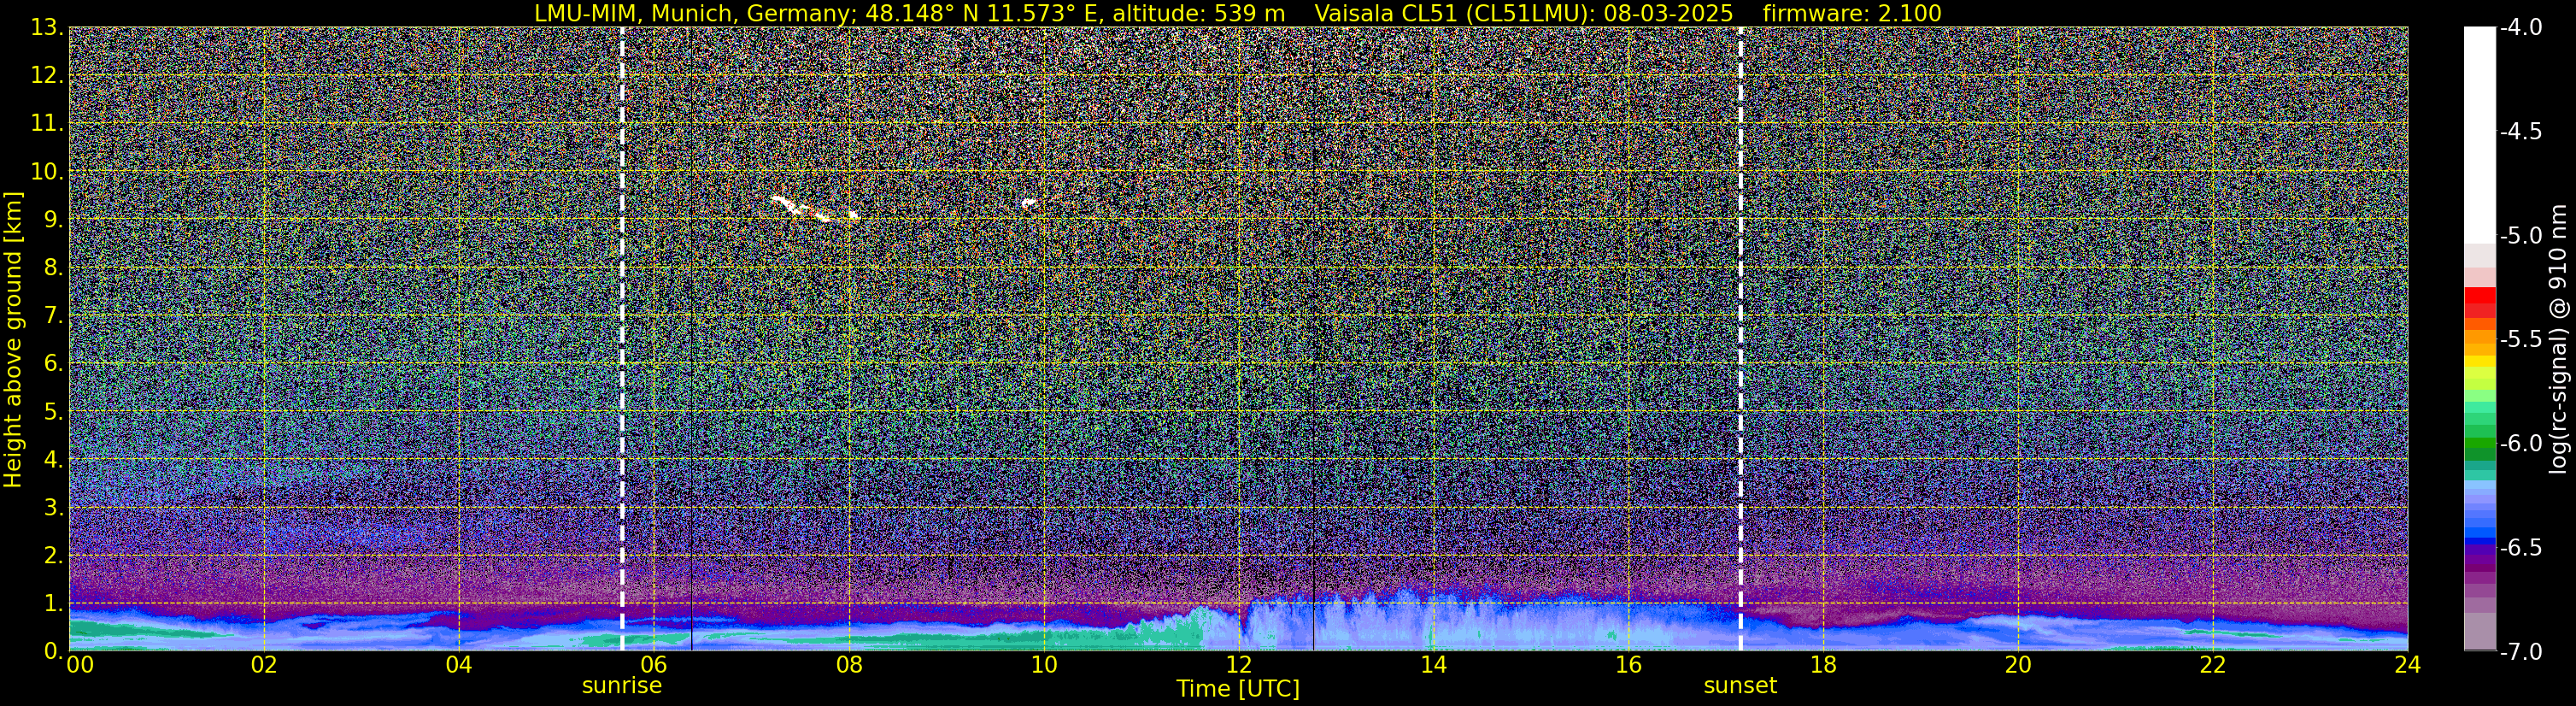The image size is (2576, 706).
Task: Click the sunset dashed vertical marker line
Action: point(1740,338)
